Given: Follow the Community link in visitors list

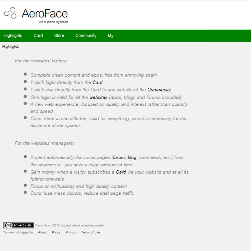Looking at the screenshot, I should 159,90.
